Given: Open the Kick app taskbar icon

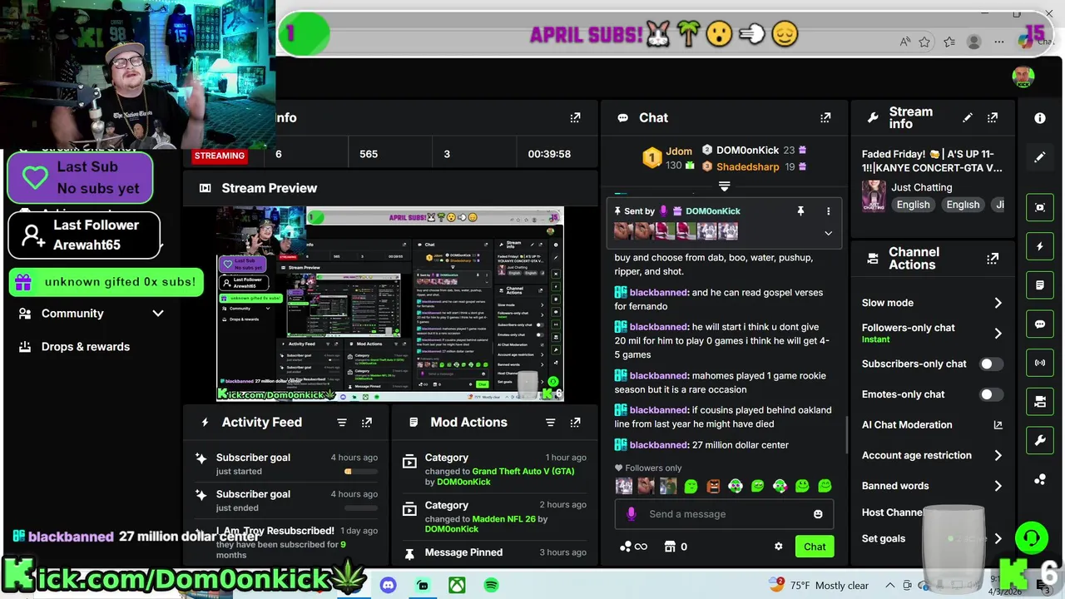Looking at the screenshot, I should [x=423, y=585].
